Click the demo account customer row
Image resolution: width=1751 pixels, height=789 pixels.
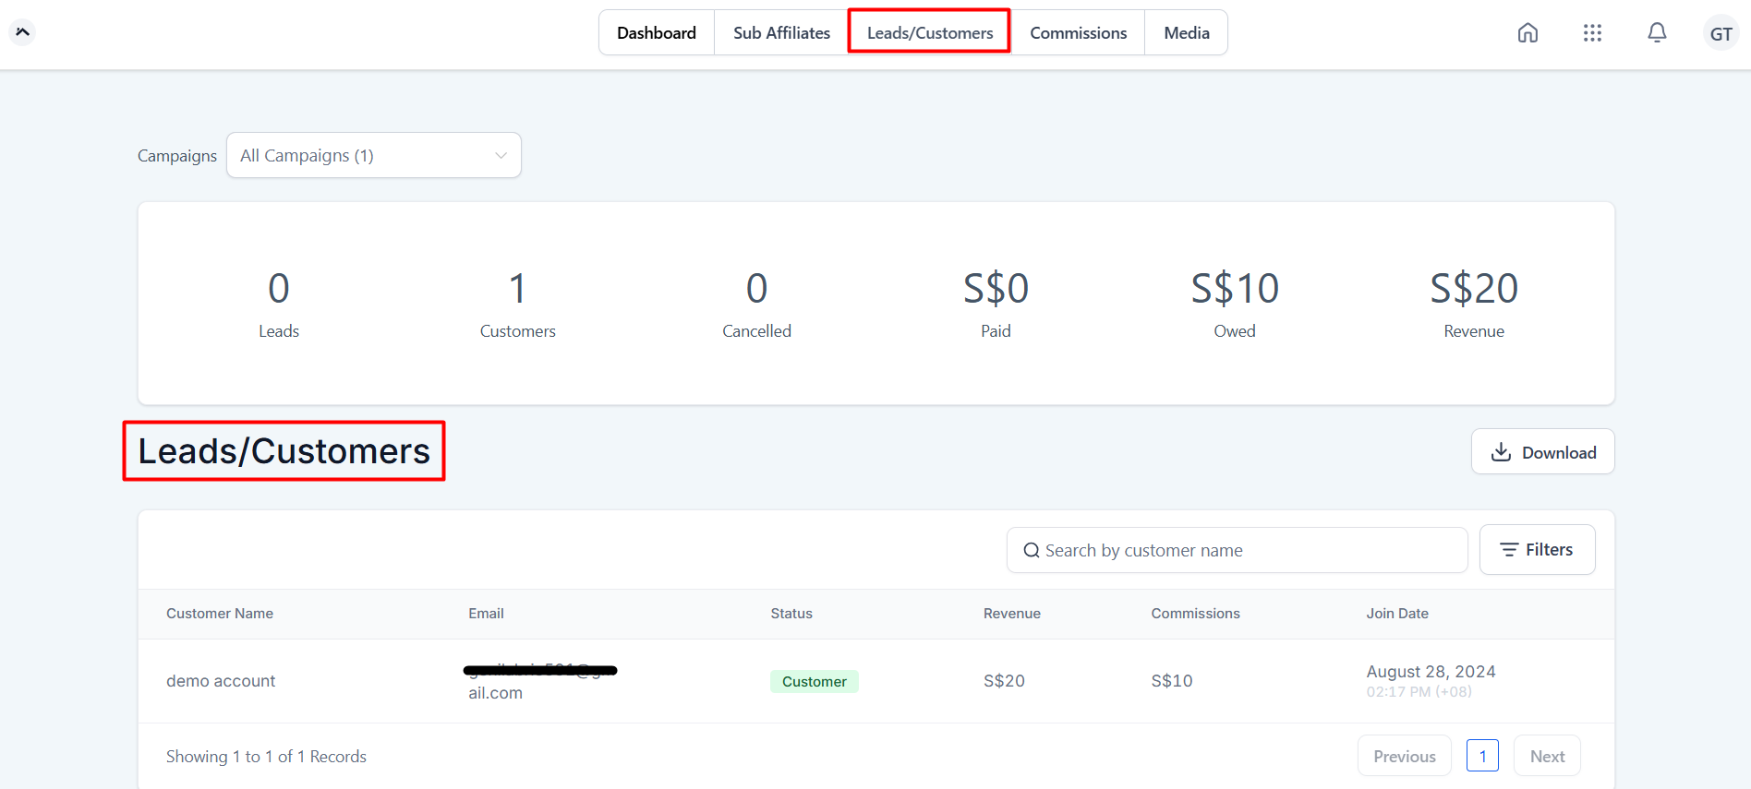pos(221,681)
